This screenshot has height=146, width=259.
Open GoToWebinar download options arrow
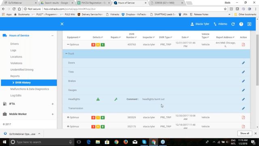(39, 134)
